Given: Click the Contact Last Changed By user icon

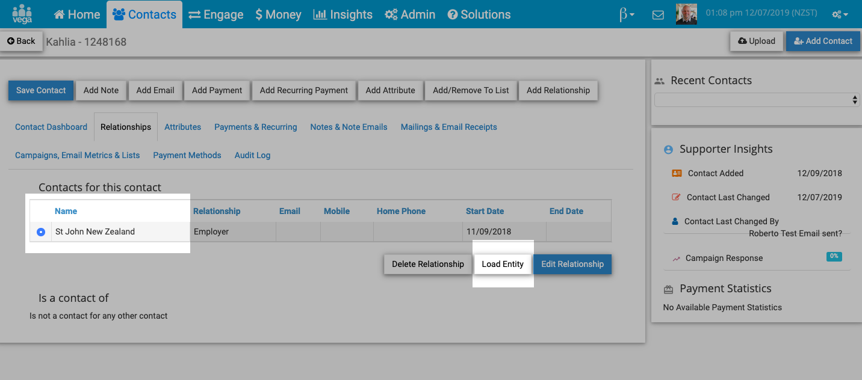Looking at the screenshot, I should point(675,221).
